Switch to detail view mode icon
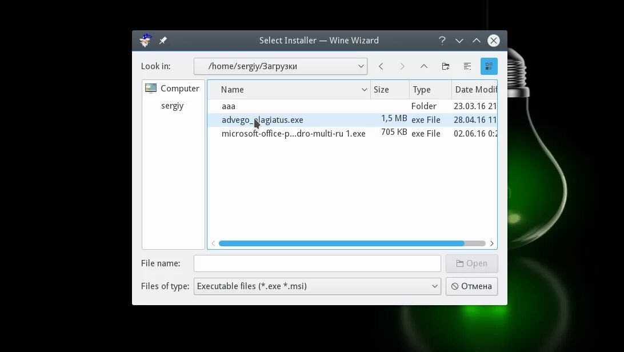The image size is (624, 352). click(489, 66)
